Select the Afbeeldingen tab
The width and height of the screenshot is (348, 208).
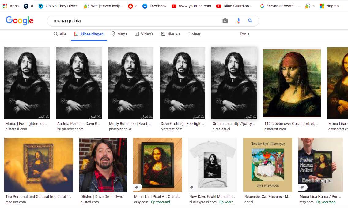pyautogui.click(x=89, y=34)
